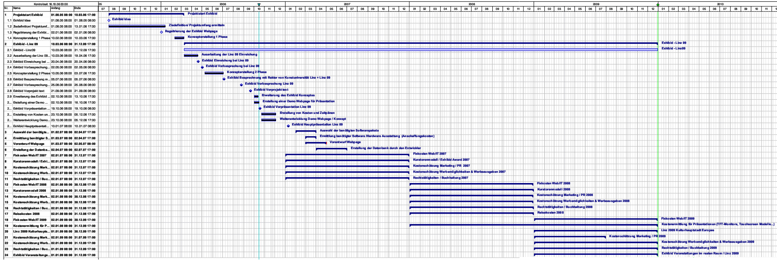Select row 13 Kuratorenmodell 2008

[50, 190]
